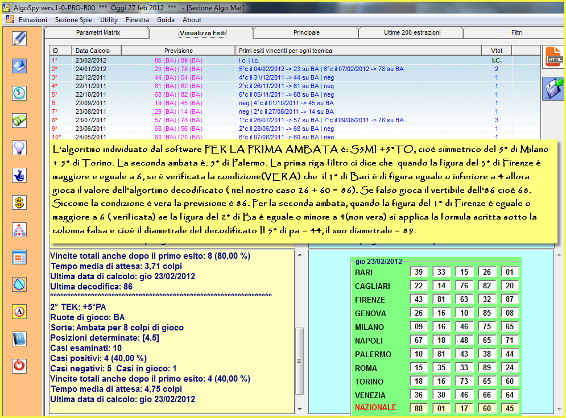
Task: Click the first CAGLIARI number 22
Action: 418,286
